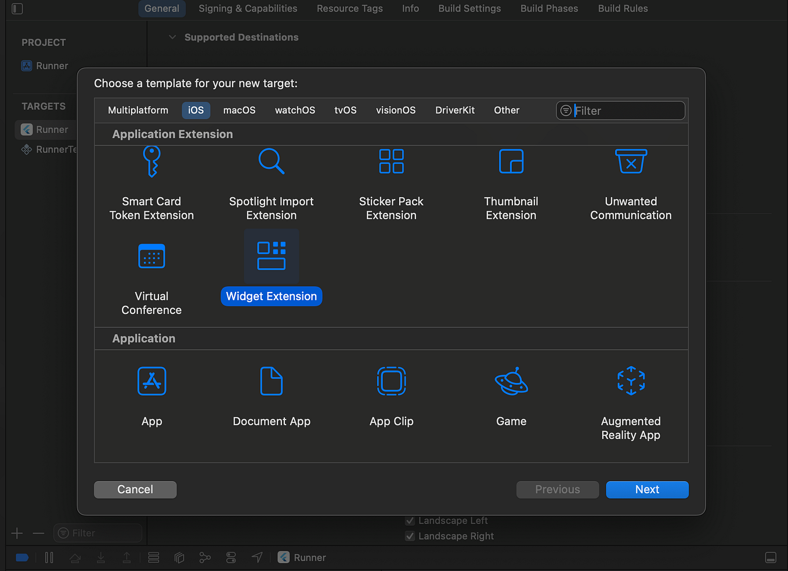Click the Next button
Image resolution: width=788 pixels, height=571 pixels.
coord(647,489)
